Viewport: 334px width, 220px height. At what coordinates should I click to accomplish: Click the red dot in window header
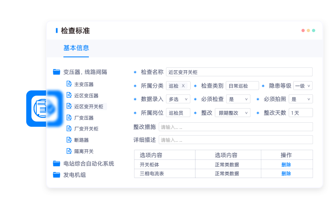[x=303, y=30]
